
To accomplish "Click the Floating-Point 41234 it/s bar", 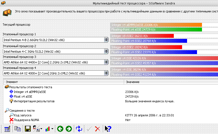I will coord(164,74).
